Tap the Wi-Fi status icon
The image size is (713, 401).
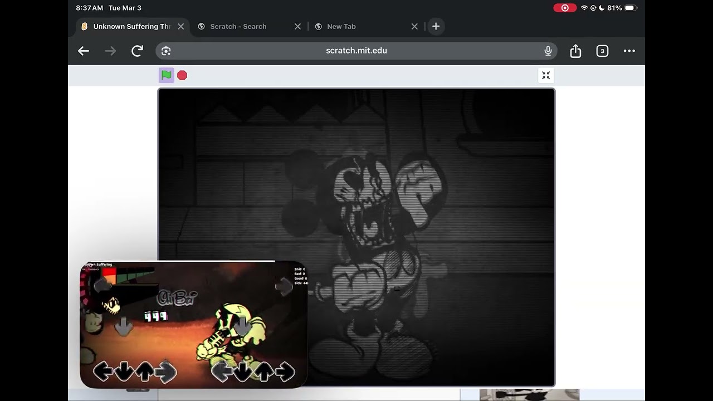(584, 8)
